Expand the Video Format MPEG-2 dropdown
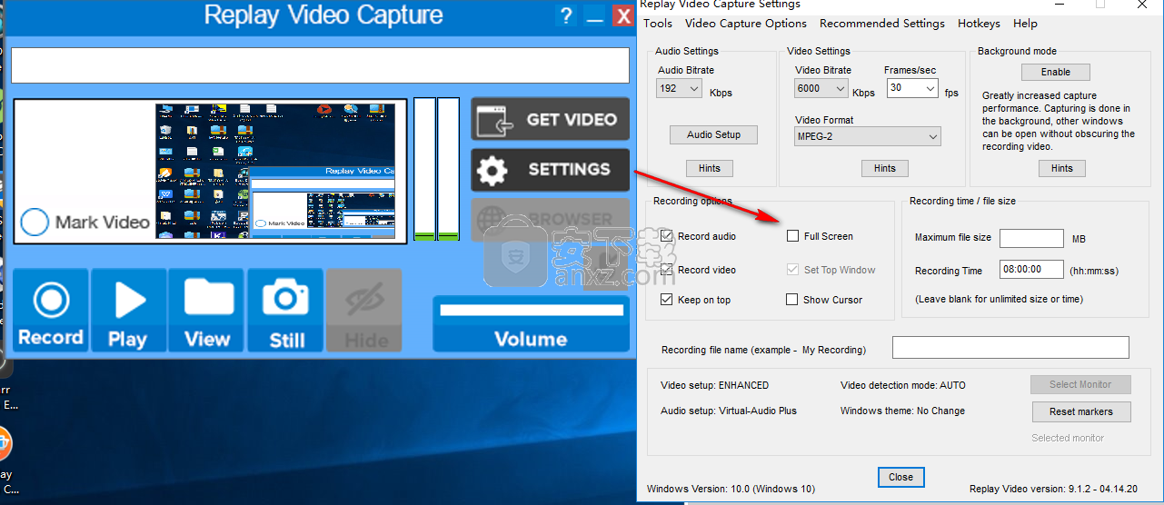The width and height of the screenshot is (1164, 505). click(868, 136)
